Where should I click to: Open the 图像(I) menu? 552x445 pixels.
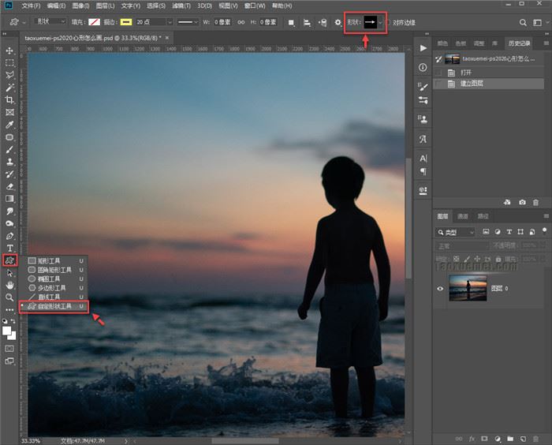(80, 6)
